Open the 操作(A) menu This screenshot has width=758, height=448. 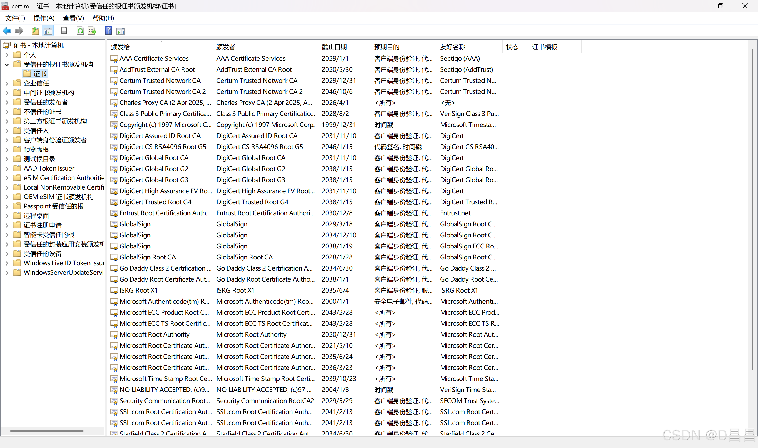pyautogui.click(x=44, y=18)
